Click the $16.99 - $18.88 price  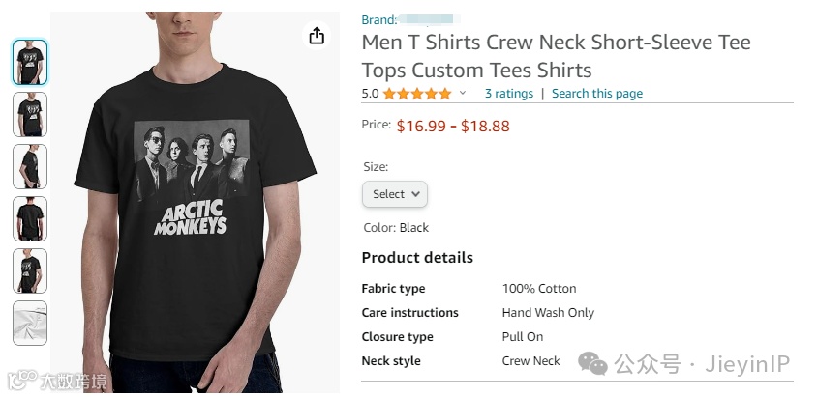tap(453, 126)
